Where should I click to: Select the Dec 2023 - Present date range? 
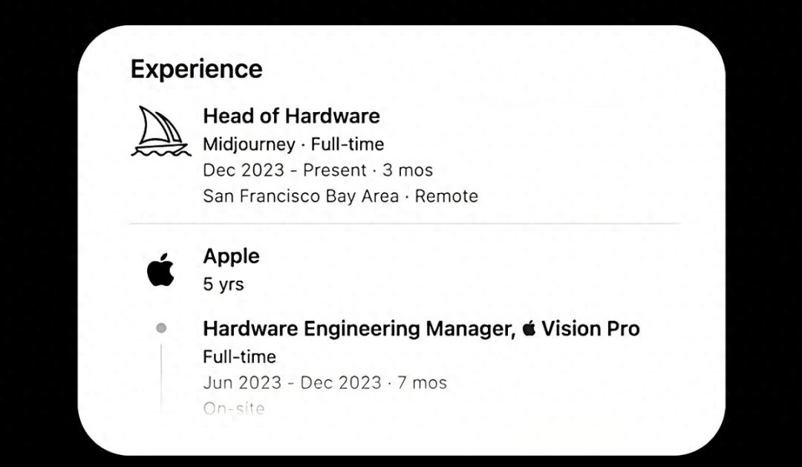click(x=284, y=170)
